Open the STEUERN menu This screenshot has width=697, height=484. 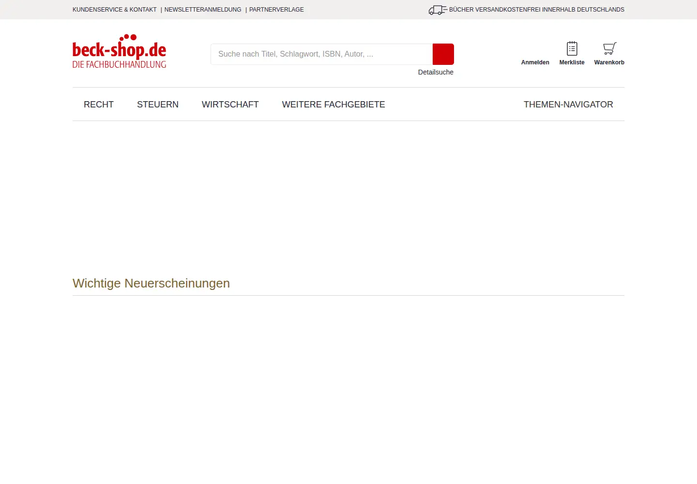(158, 105)
